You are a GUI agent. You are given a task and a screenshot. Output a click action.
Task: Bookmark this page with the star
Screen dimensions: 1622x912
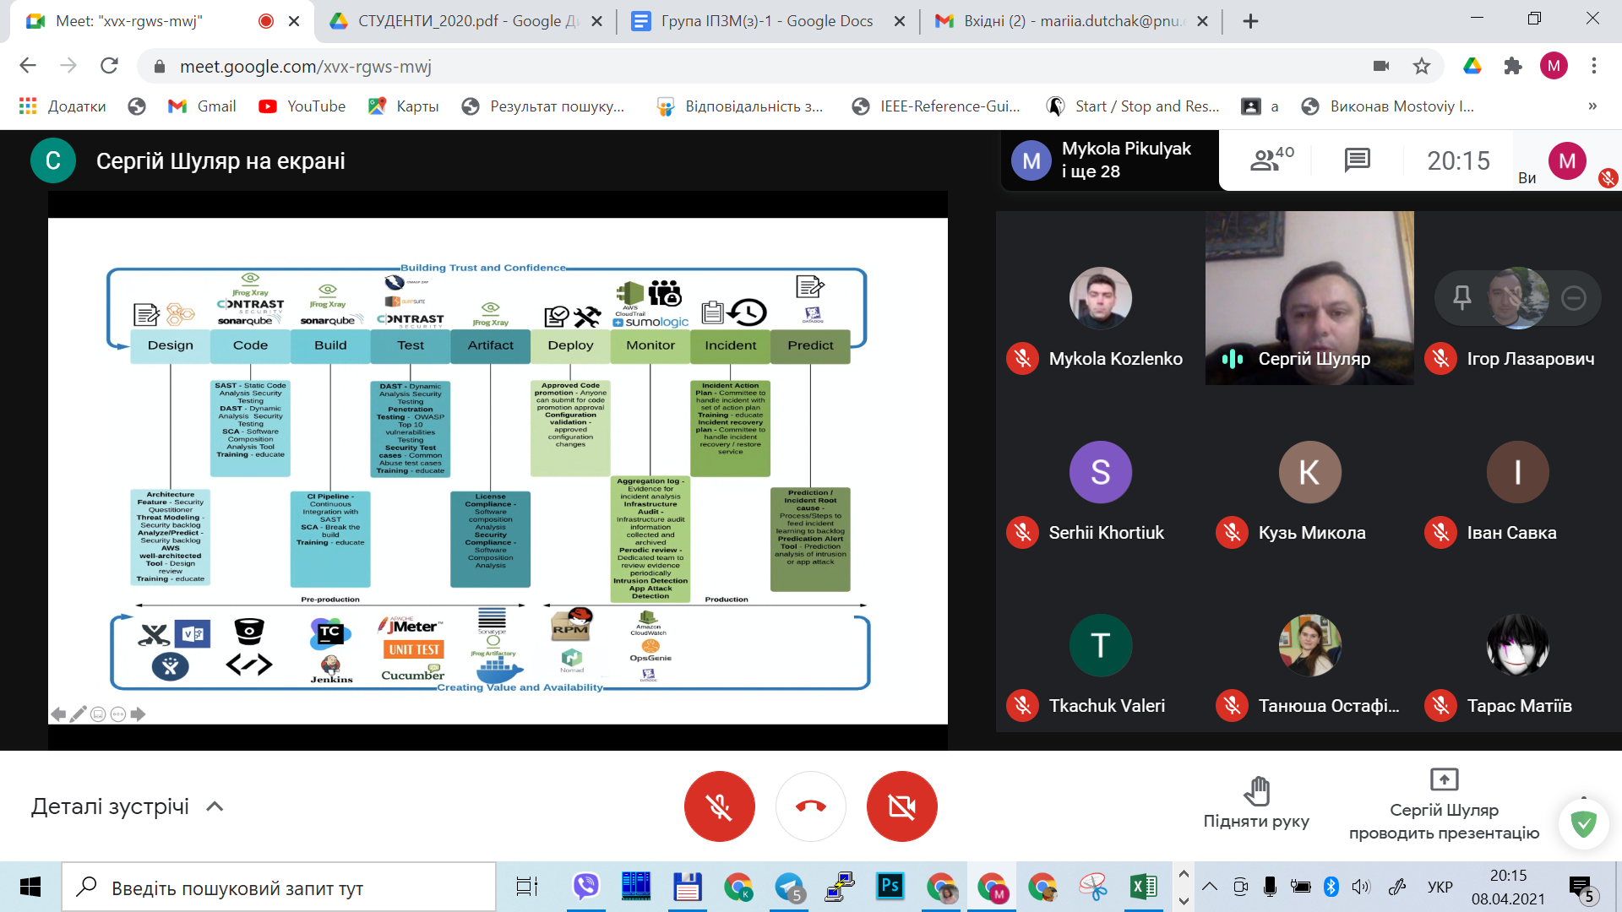coord(1422,66)
